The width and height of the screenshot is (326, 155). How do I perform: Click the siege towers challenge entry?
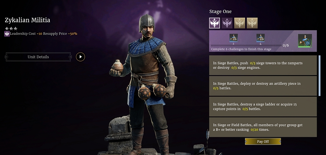click(x=263, y=65)
